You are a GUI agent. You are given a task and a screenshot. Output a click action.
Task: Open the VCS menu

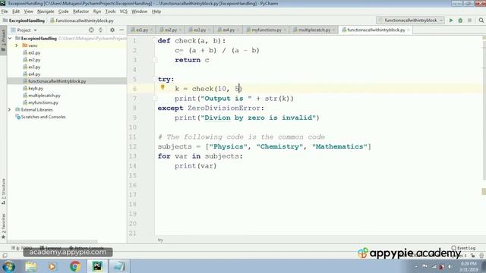[123, 11]
